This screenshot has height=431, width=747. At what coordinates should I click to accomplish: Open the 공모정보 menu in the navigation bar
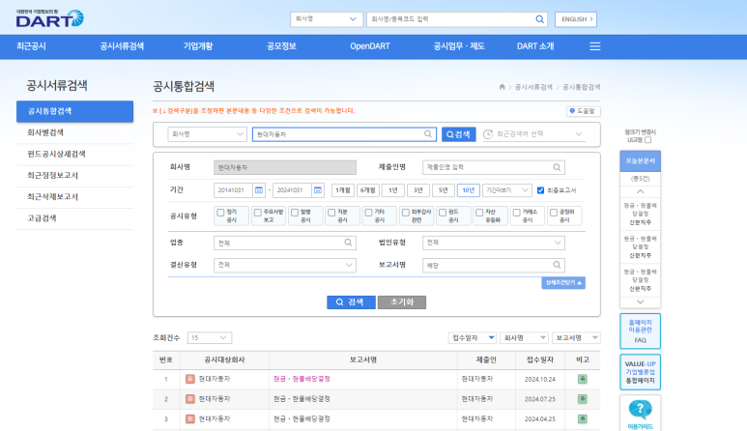(281, 46)
